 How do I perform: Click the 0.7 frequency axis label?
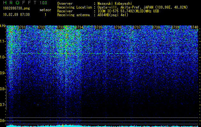tap(3, 105)
